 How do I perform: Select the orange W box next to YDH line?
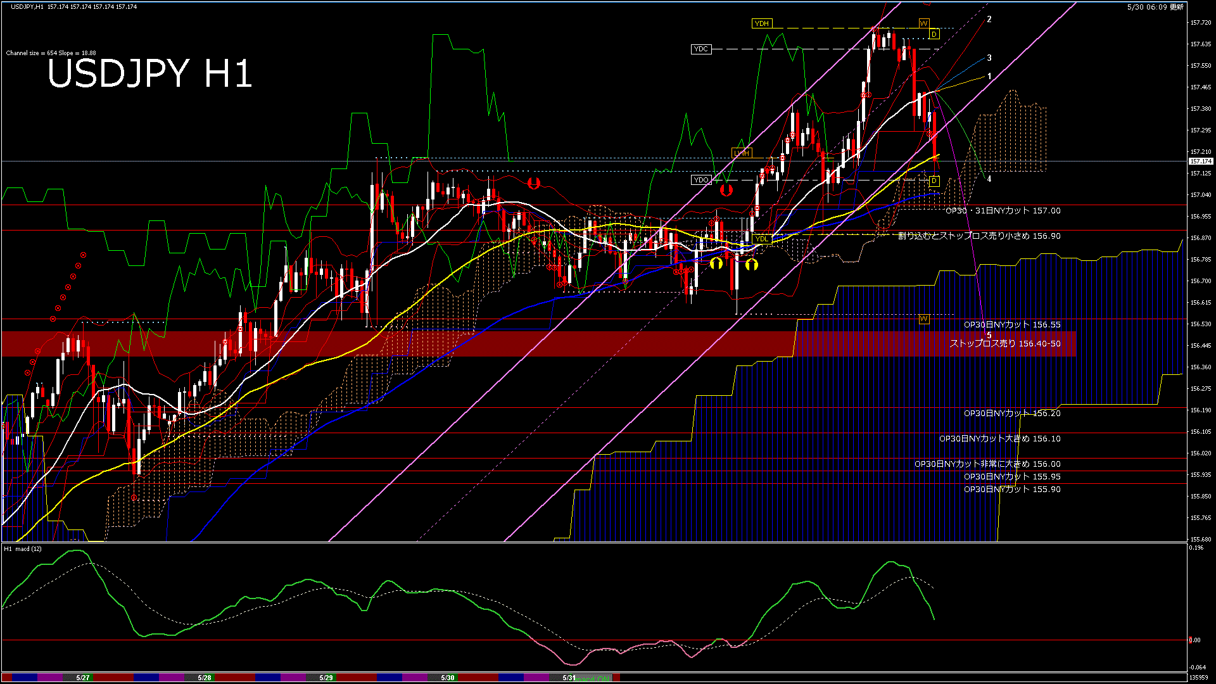[x=924, y=23]
